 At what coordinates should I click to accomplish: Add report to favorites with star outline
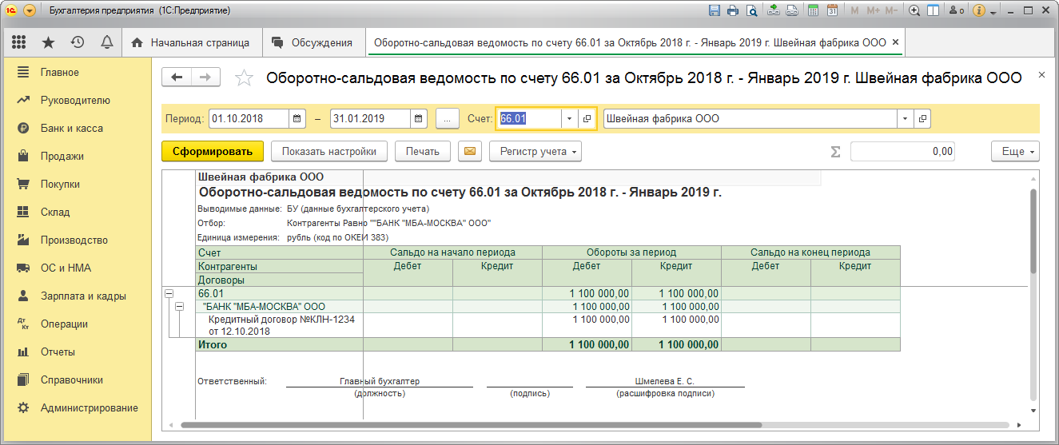(x=244, y=77)
